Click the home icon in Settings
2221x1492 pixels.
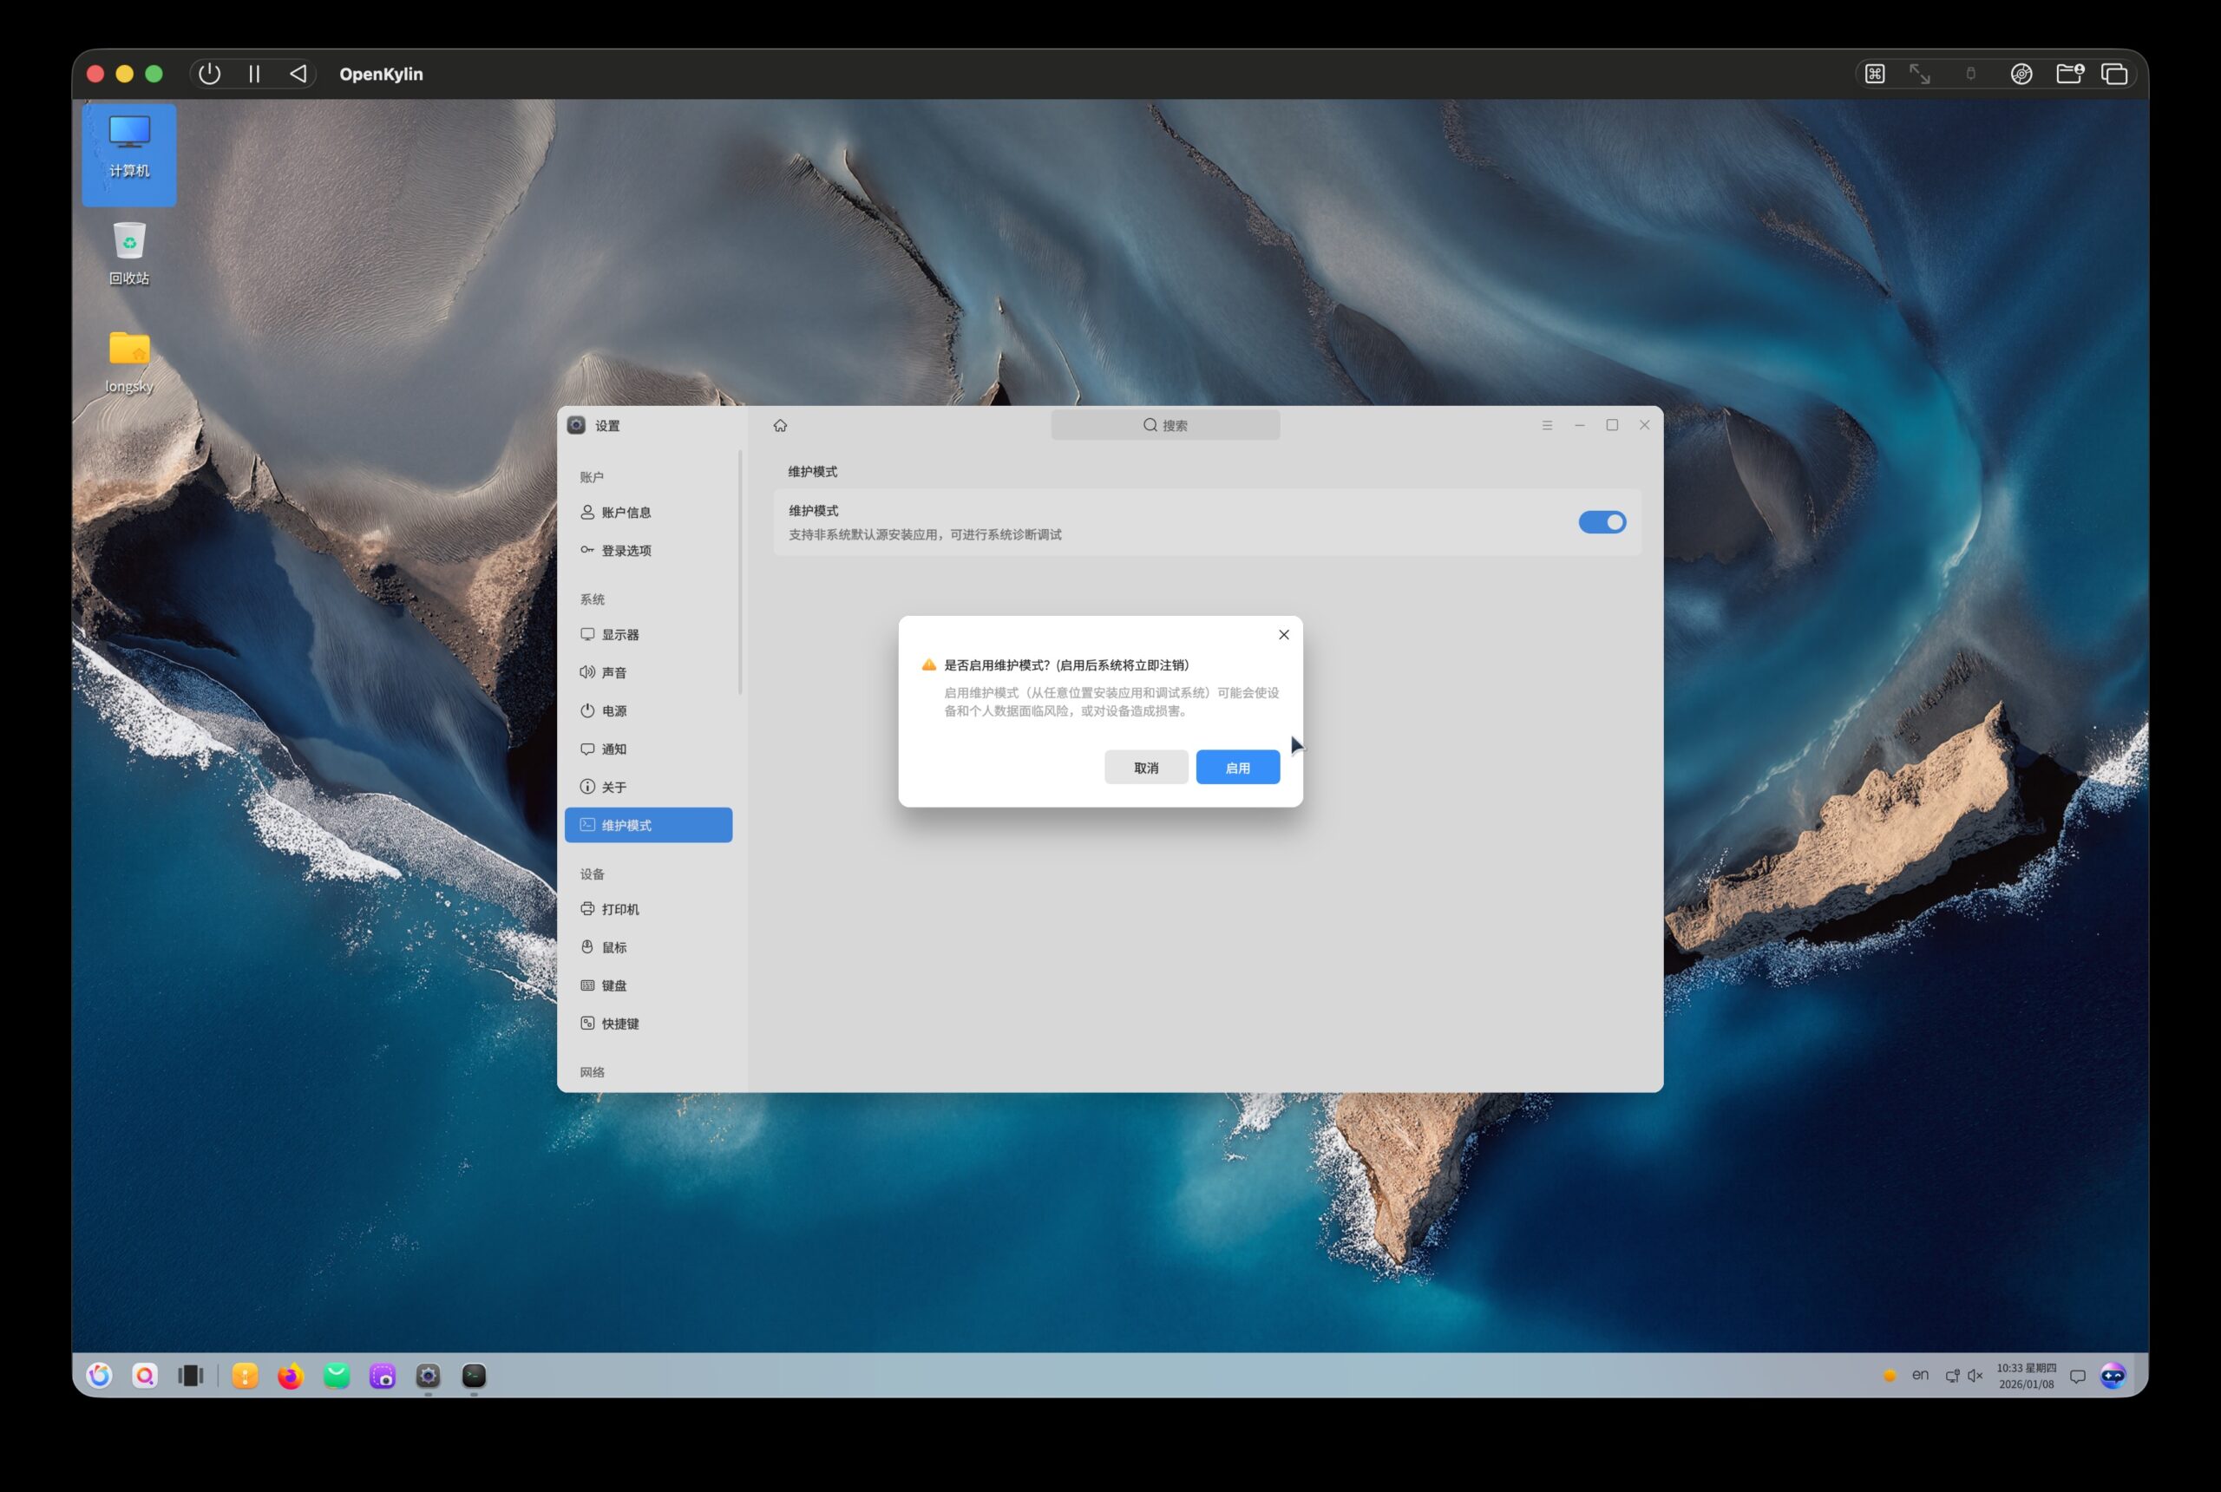point(780,425)
